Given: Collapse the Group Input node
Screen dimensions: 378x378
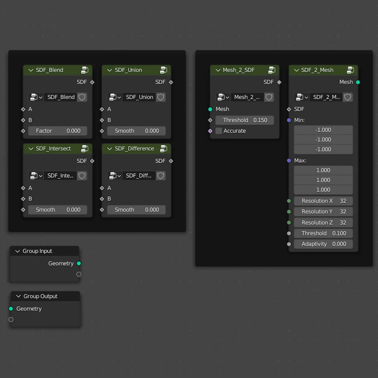Looking at the screenshot, I should tap(17, 251).
